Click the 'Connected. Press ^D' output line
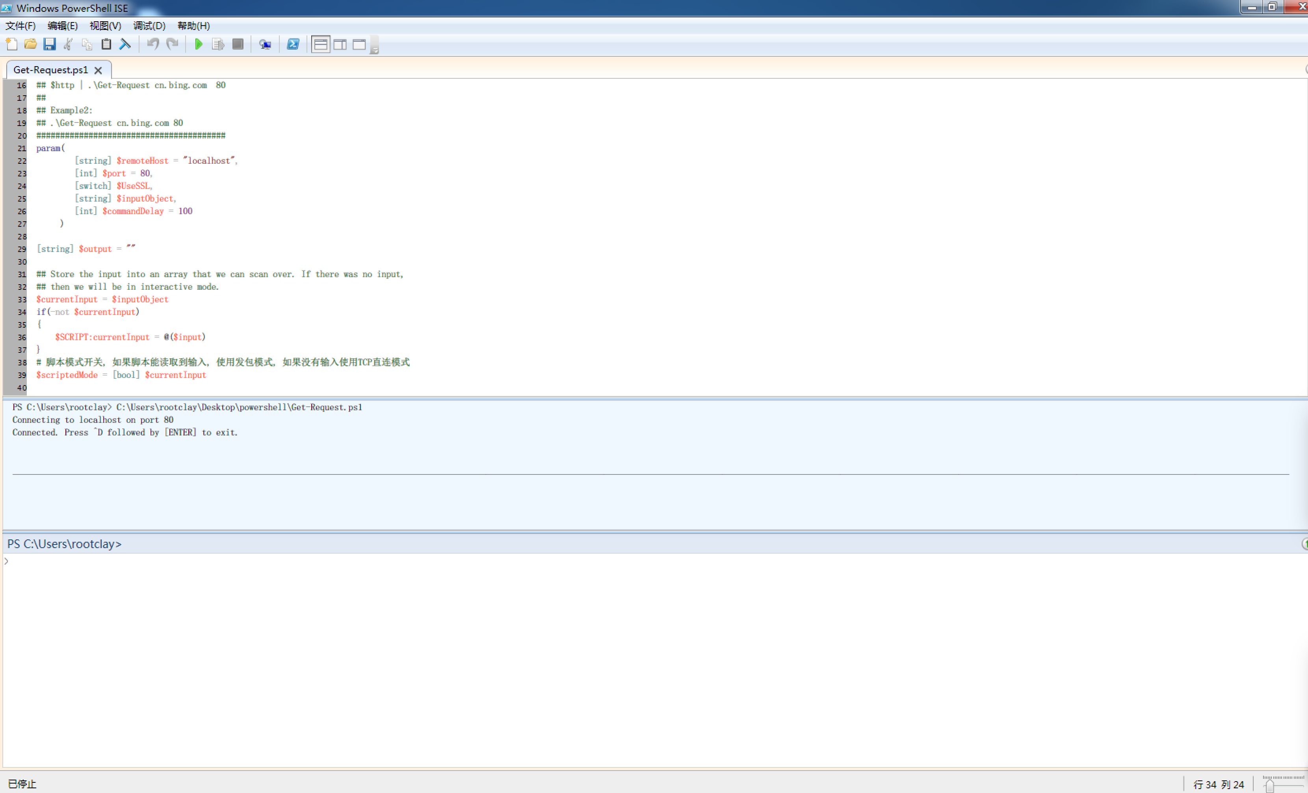The height and width of the screenshot is (793, 1308). 125,432
